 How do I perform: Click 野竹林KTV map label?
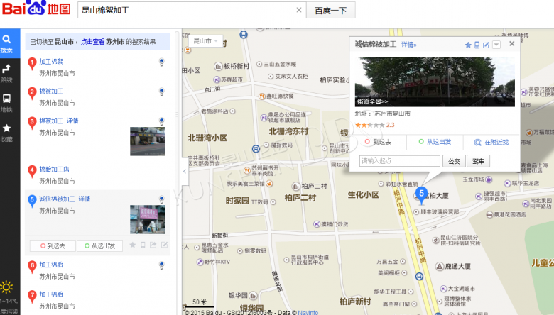tap(213, 262)
